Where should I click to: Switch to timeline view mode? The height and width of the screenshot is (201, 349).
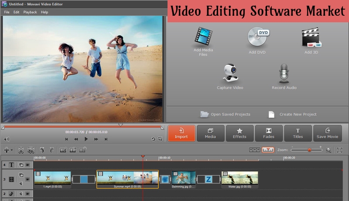(268, 150)
